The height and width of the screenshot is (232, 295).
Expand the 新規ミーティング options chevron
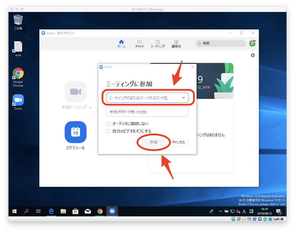[90, 108]
